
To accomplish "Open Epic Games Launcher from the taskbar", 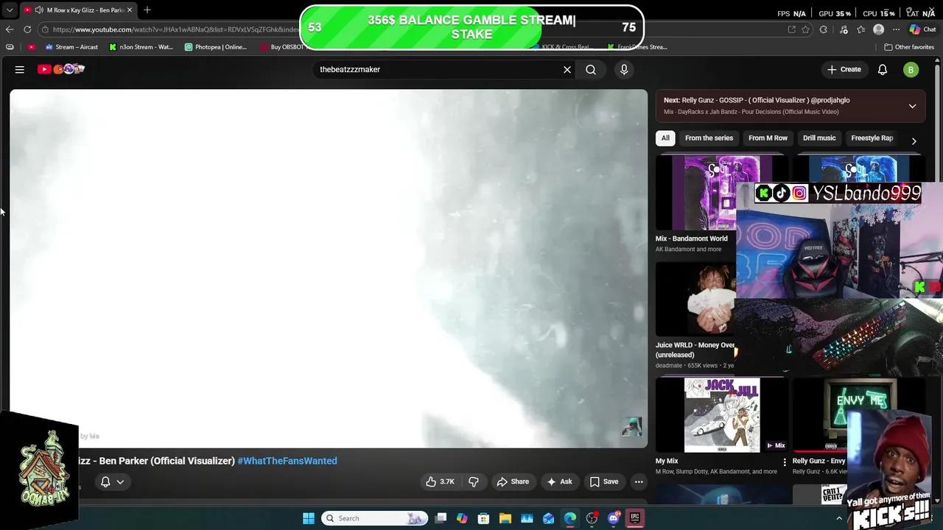I will pyautogui.click(x=635, y=518).
